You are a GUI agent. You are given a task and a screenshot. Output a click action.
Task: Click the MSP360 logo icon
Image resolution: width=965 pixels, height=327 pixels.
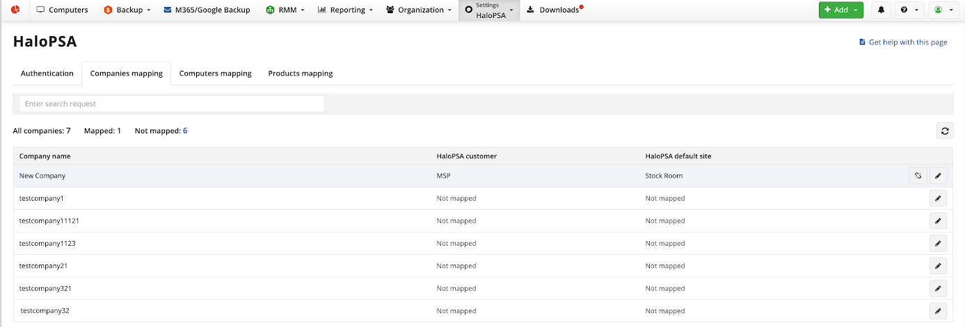point(15,10)
